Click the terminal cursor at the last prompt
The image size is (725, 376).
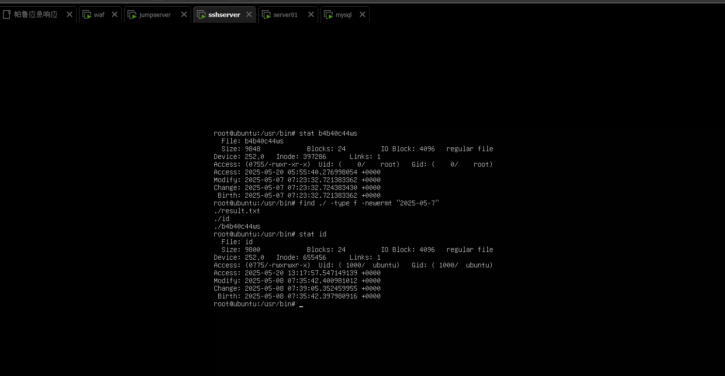click(301, 304)
